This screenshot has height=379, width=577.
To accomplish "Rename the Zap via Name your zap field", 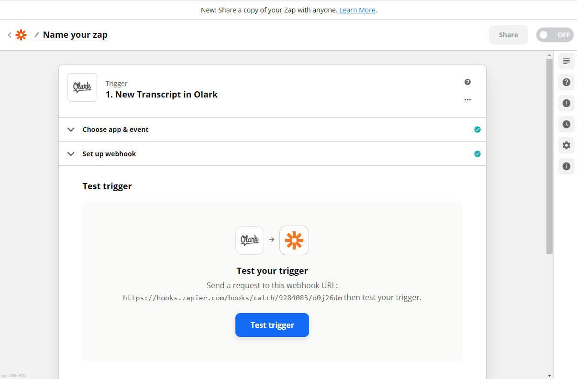I will click(75, 34).
